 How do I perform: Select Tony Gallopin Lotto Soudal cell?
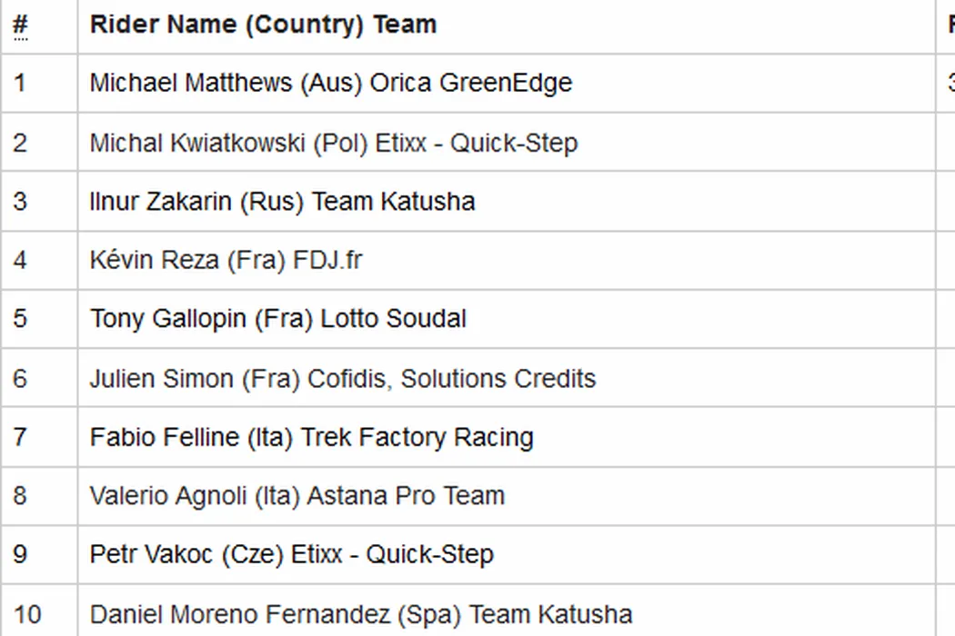pos(277,320)
